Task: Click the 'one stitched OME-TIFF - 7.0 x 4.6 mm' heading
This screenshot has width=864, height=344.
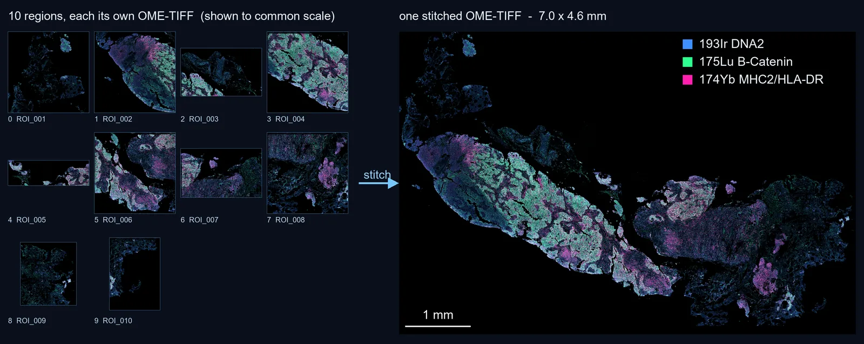Action: point(503,16)
